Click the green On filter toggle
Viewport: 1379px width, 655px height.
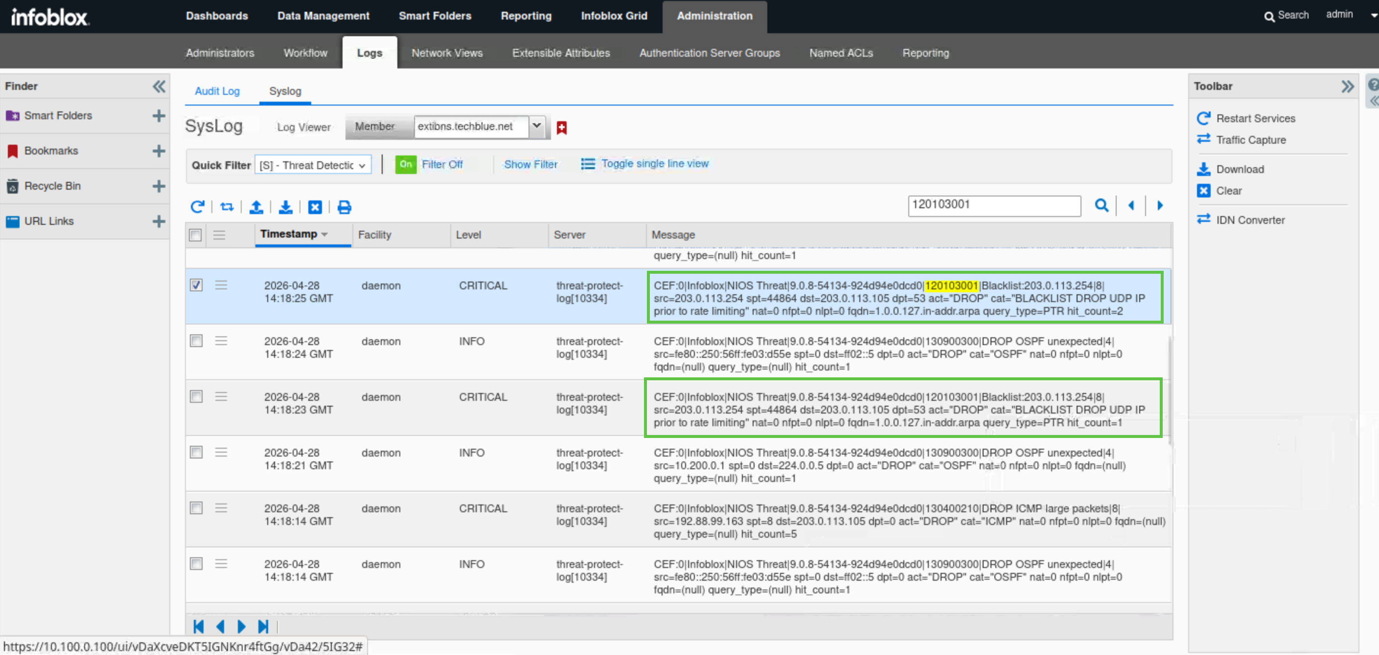point(406,164)
